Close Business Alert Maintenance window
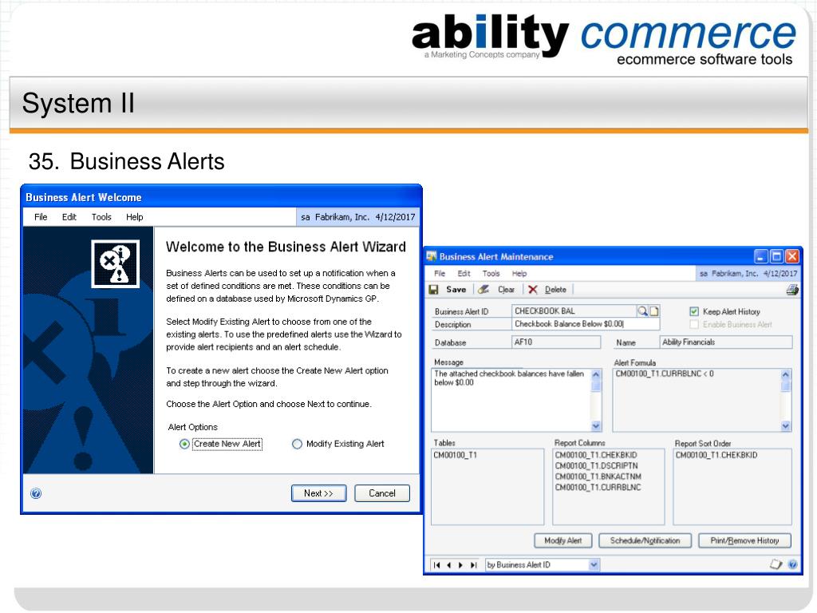The height and width of the screenshot is (613, 817). tap(792, 256)
